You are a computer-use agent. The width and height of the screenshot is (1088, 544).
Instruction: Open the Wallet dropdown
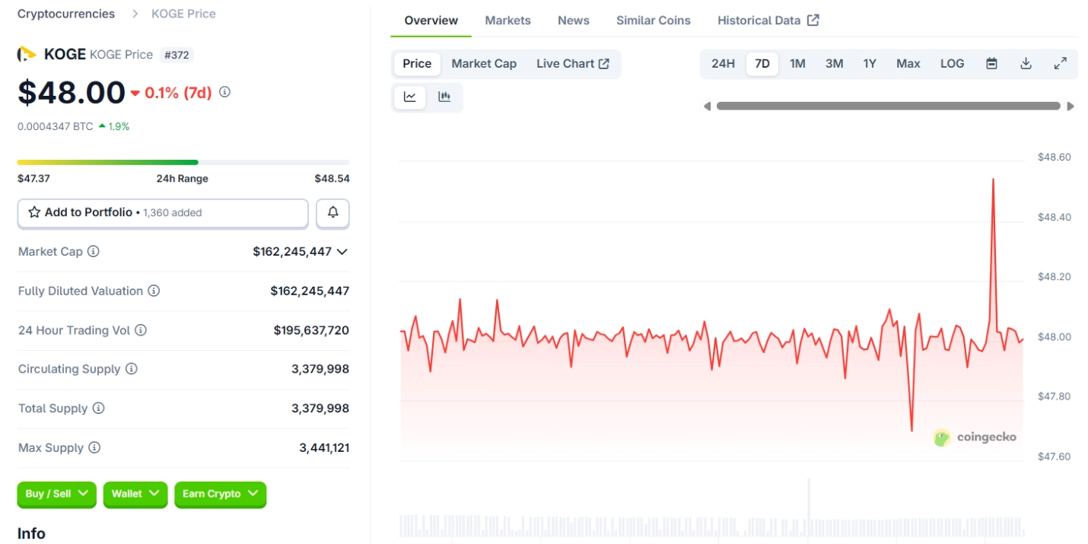(x=135, y=494)
